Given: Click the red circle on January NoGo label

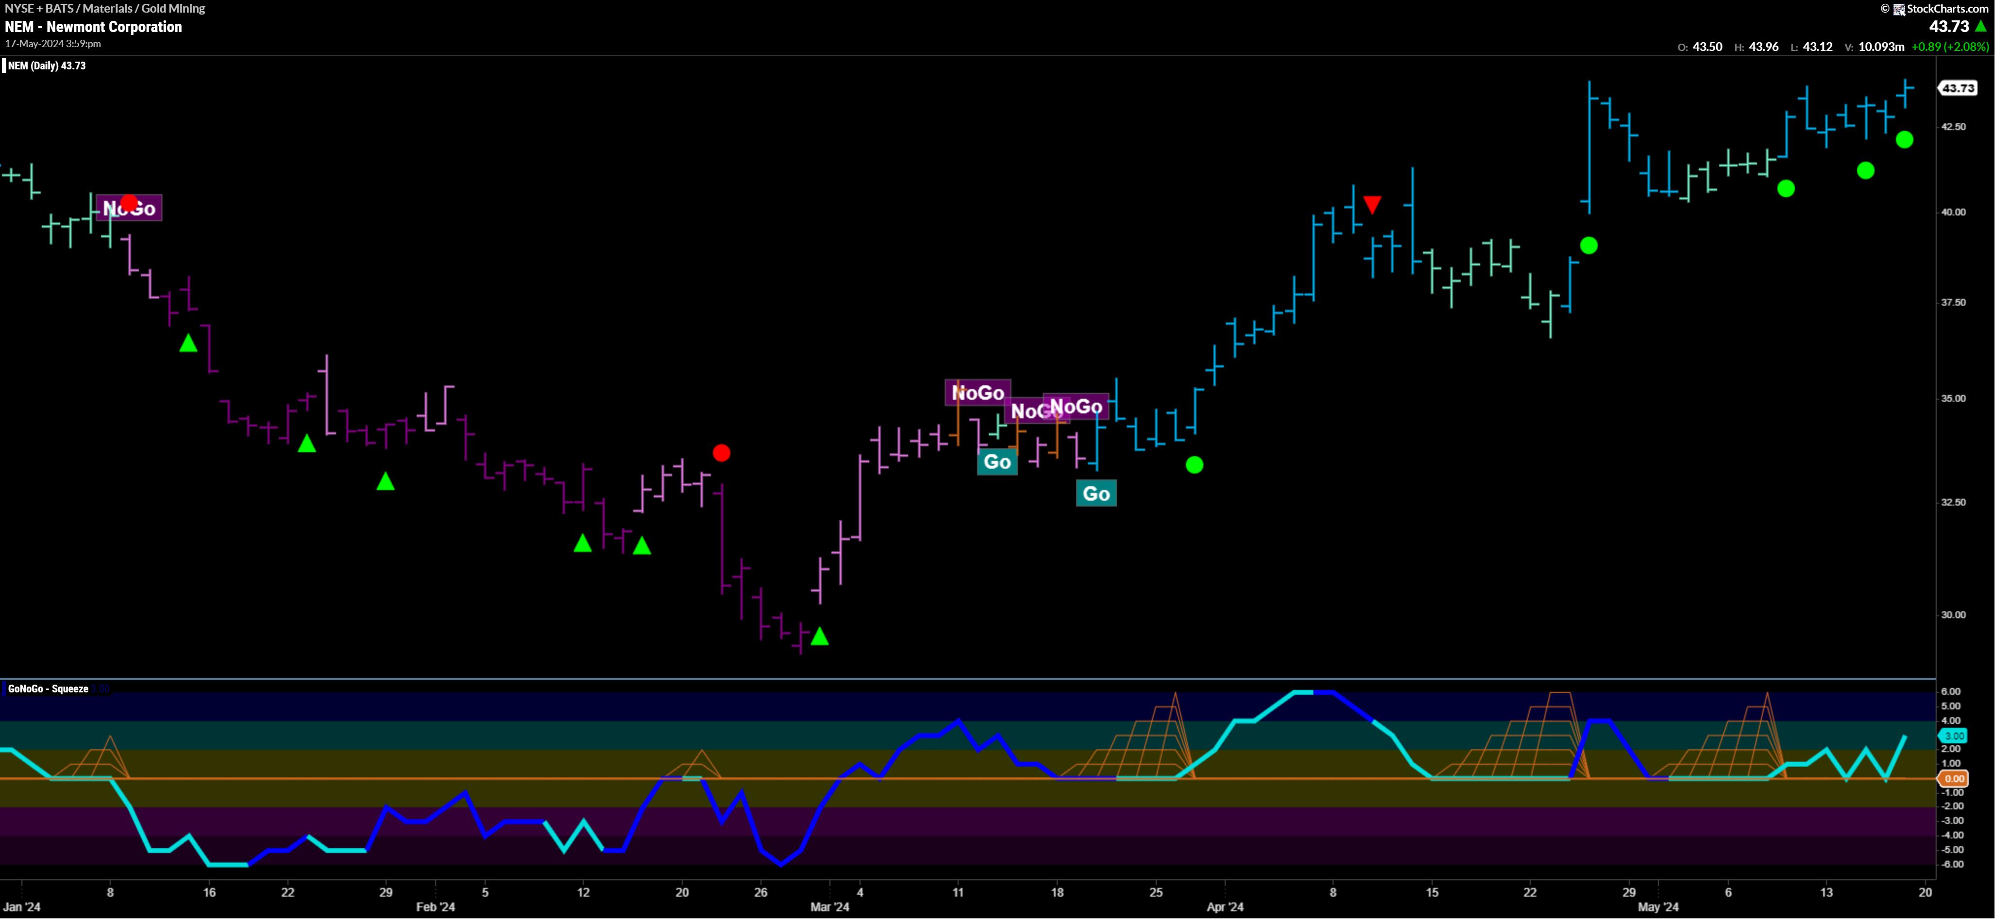Looking at the screenshot, I should pyautogui.click(x=129, y=203).
